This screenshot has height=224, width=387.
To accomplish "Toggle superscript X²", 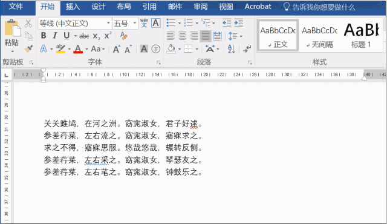I will click(108, 36).
